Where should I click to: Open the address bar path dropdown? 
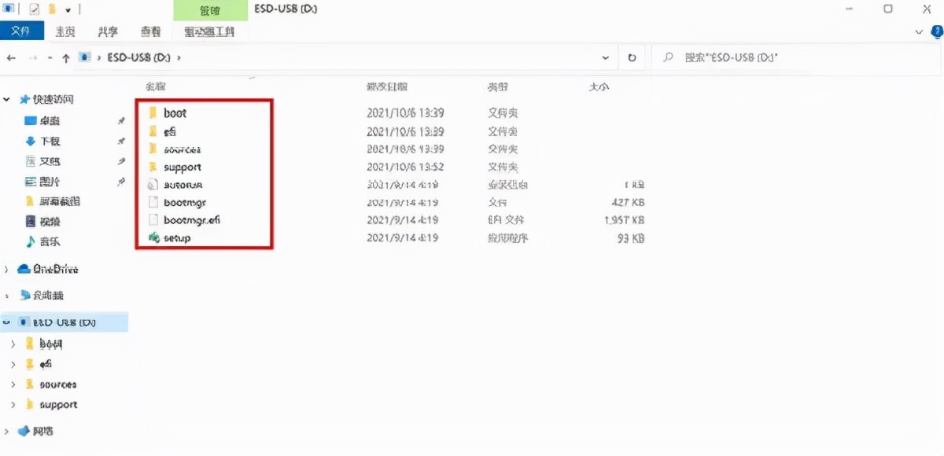[x=605, y=57]
